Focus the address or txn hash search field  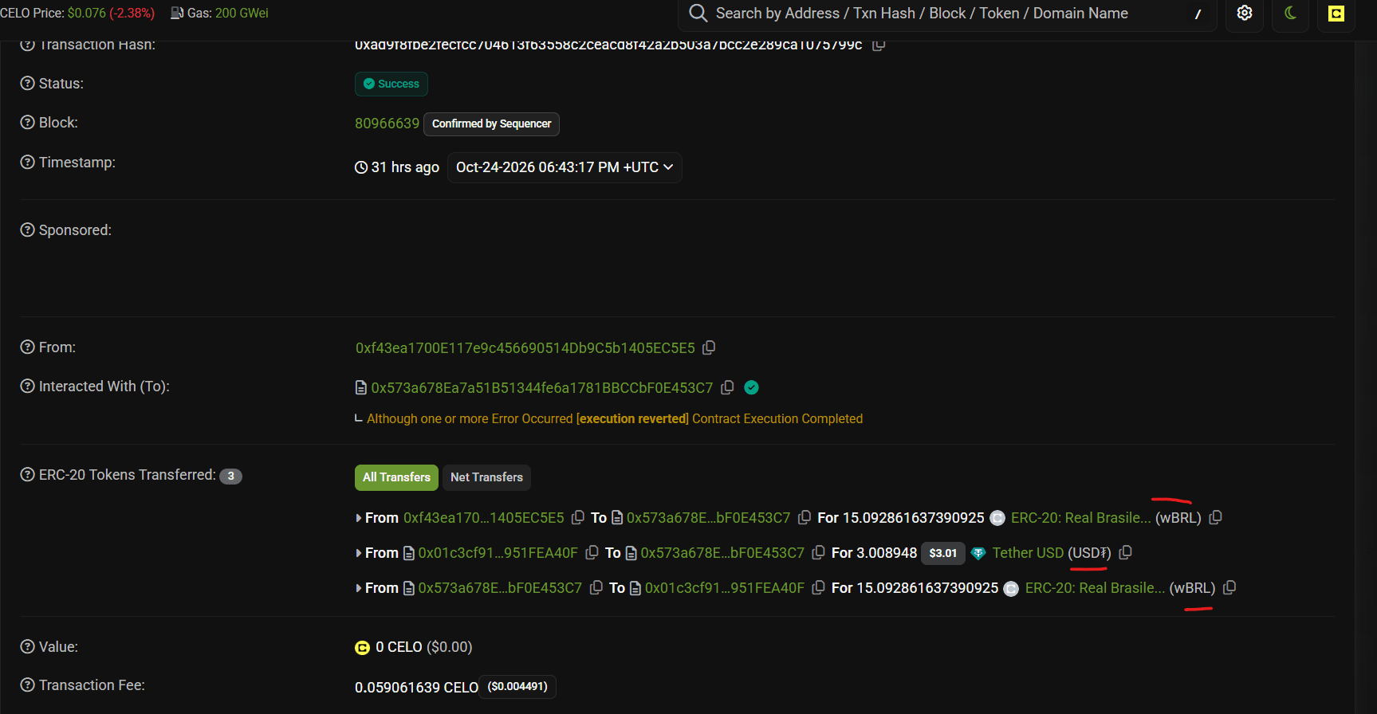point(947,13)
